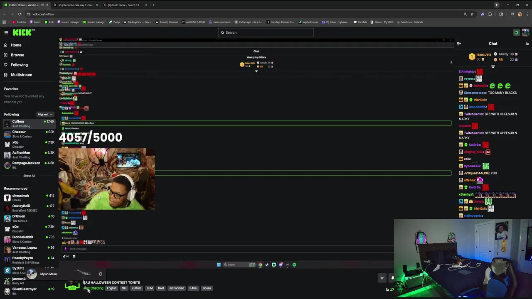Click the Kick search field
This screenshot has height=299, width=532.
[266, 32]
